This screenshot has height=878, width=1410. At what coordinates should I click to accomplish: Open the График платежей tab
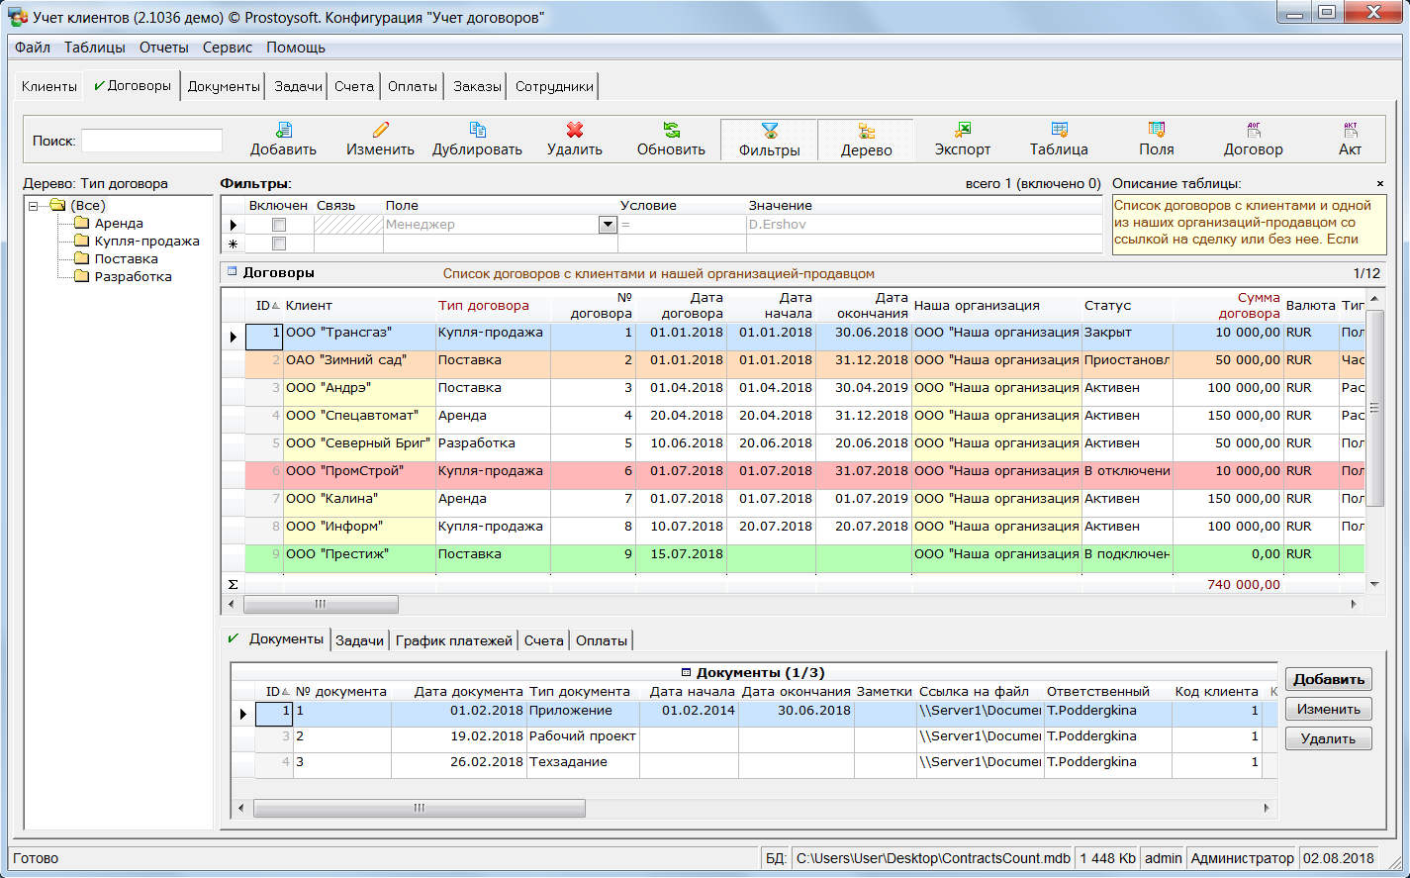pos(453,640)
